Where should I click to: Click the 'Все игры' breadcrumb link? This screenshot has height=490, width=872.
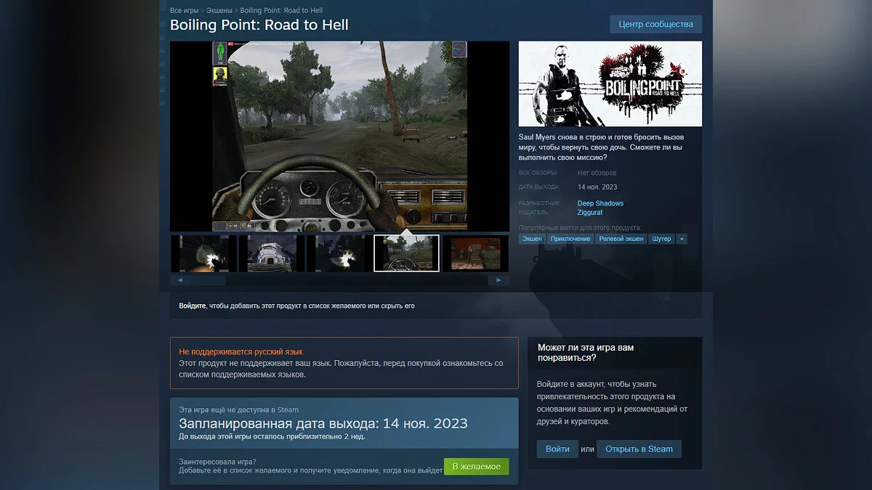(x=185, y=11)
